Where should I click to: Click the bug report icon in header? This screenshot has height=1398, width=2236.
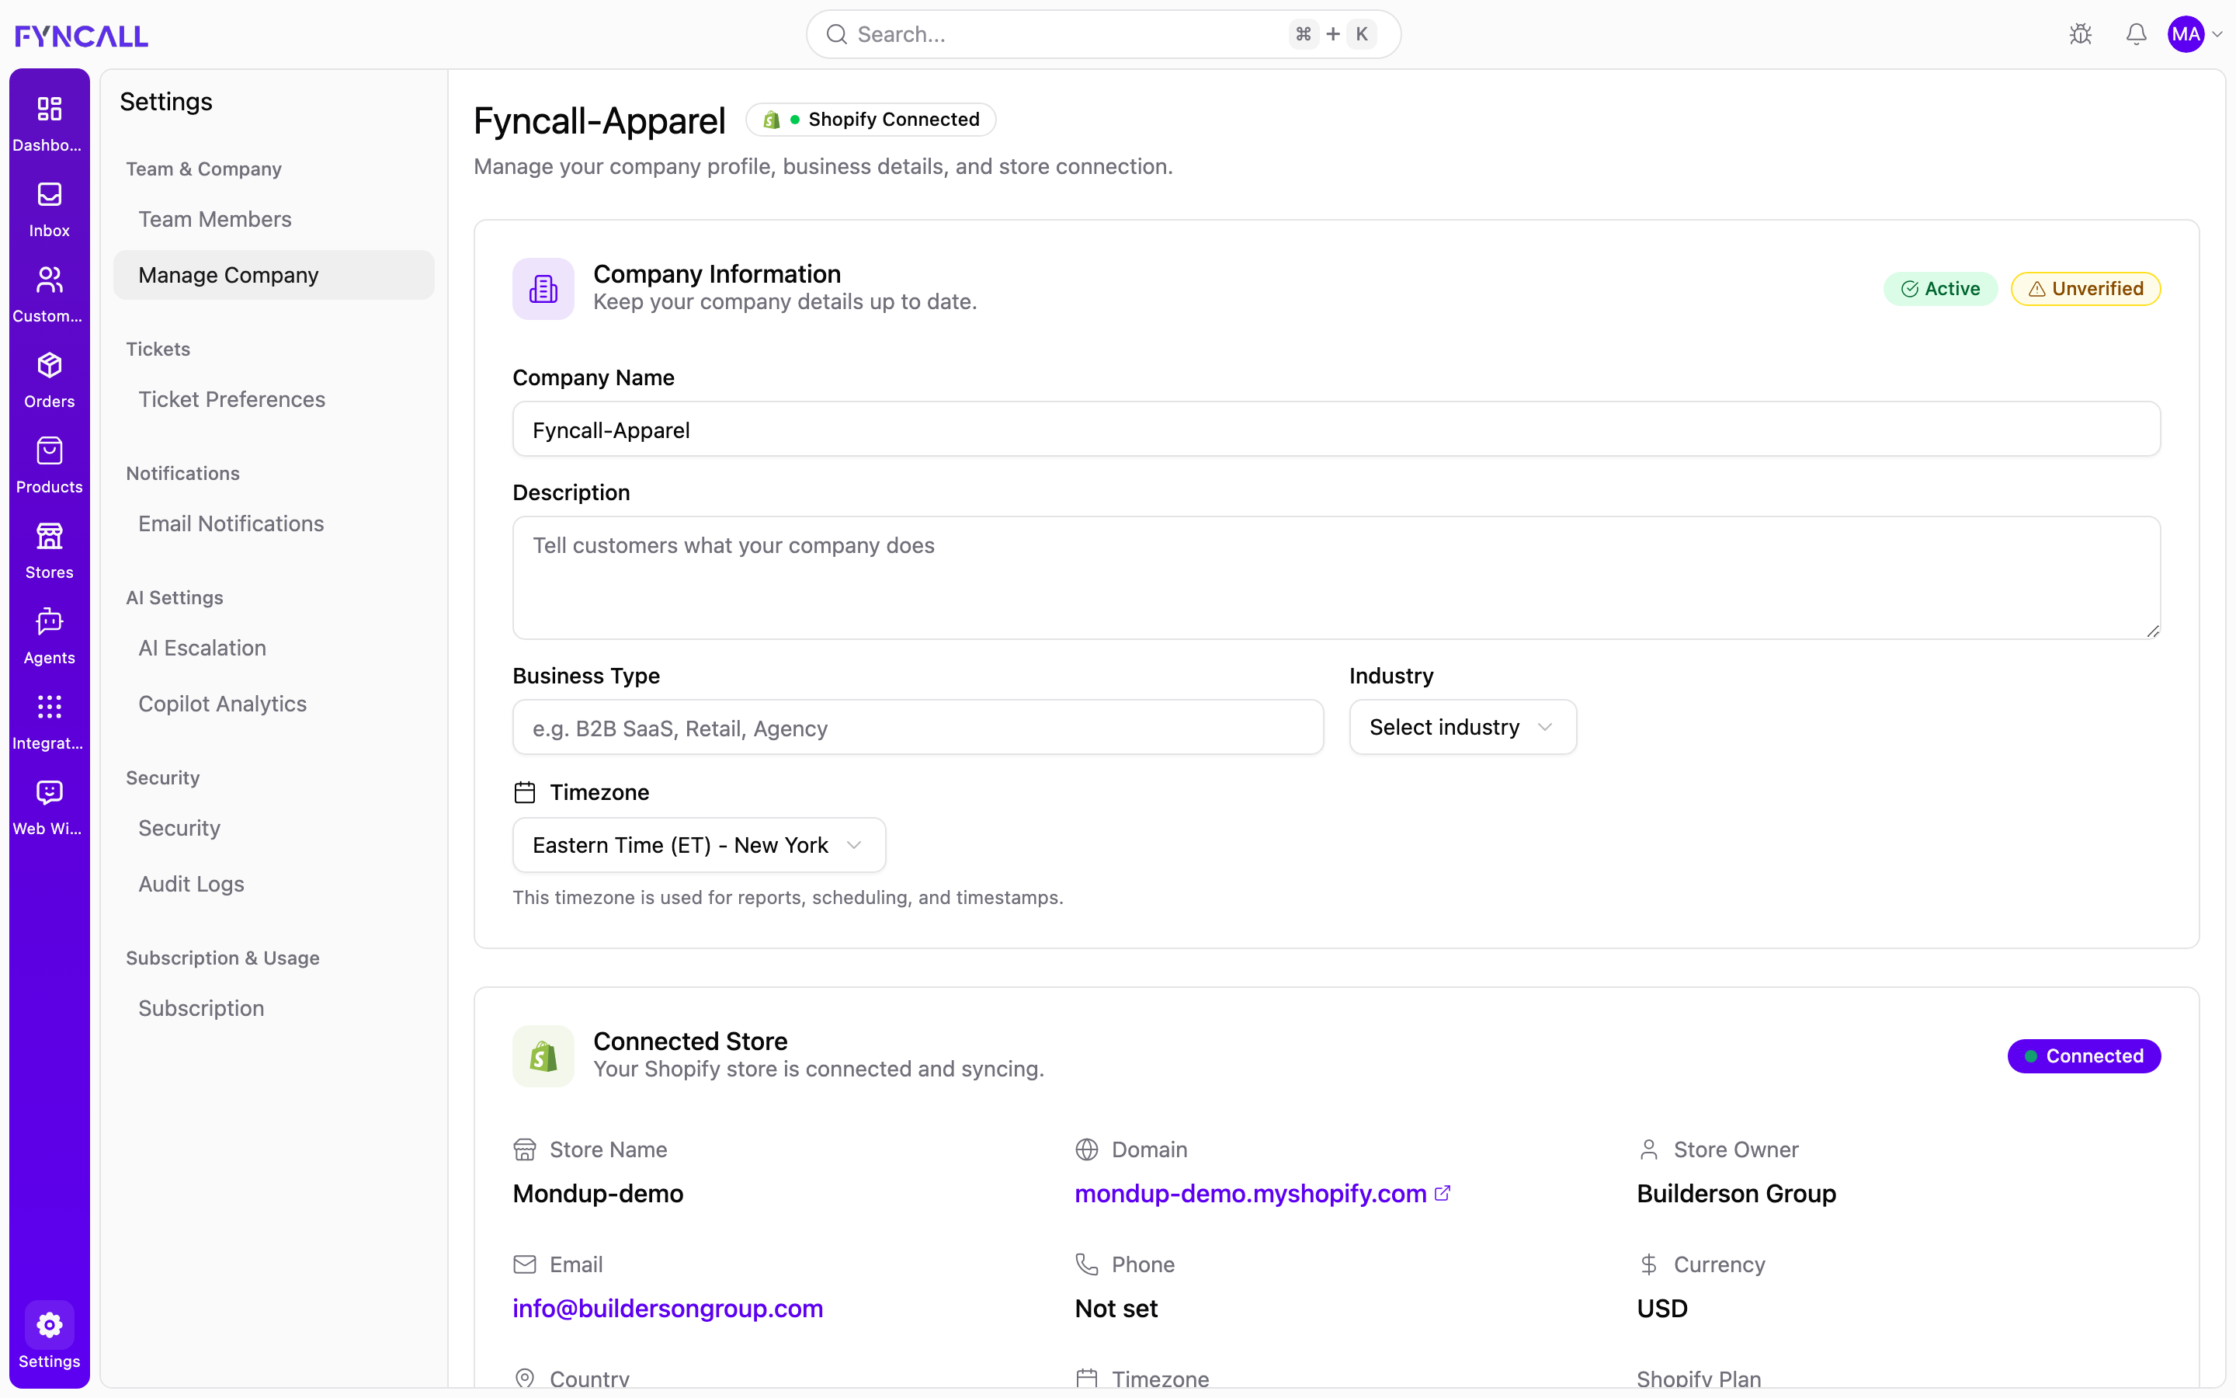pyautogui.click(x=2081, y=34)
